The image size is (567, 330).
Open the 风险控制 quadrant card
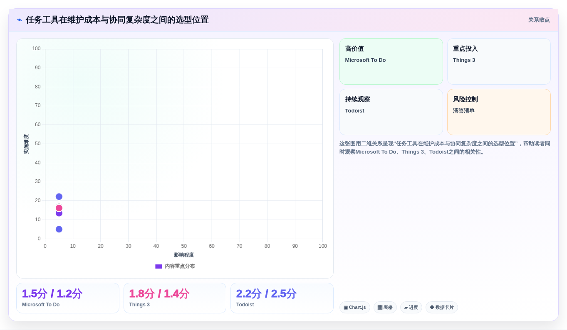(x=499, y=112)
